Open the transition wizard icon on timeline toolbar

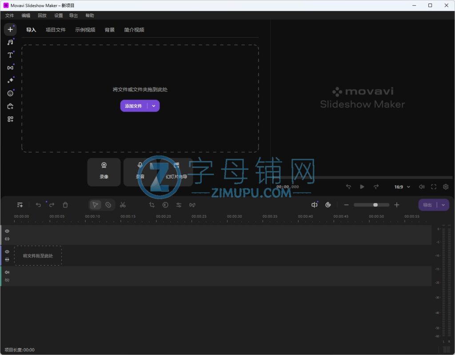coord(192,205)
